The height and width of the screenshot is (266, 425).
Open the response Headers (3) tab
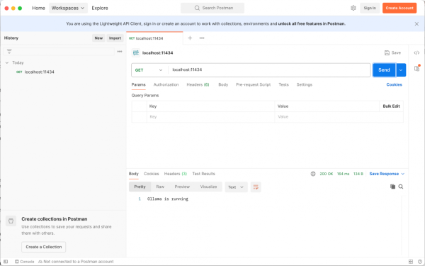point(176,174)
